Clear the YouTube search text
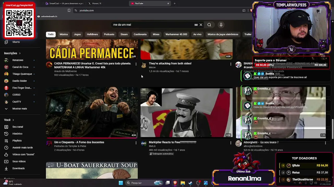The height and width of the screenshot is (187, 334). click(x=201, y=25)
